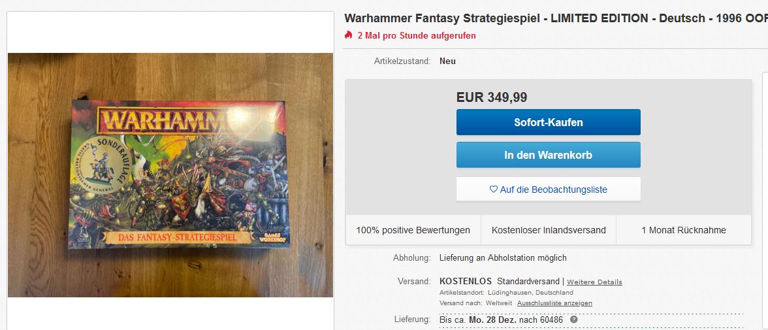Screen dimensions: 768x330
Task: Click the question mark icon beside 60486
Action: tap(573, 320)
